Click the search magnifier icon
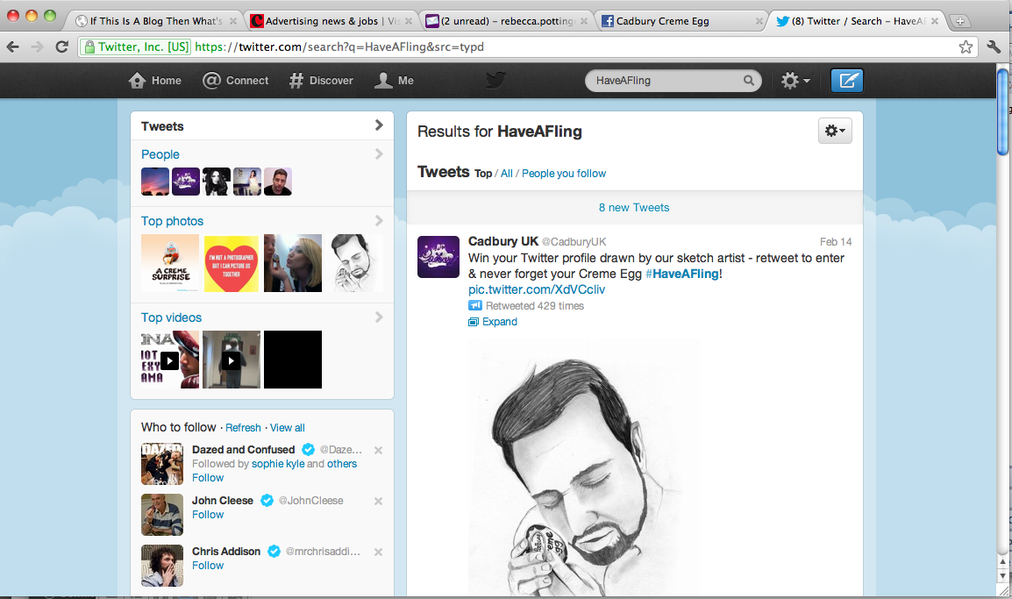The image size is (1012, 599). click(x=749, y=81)
